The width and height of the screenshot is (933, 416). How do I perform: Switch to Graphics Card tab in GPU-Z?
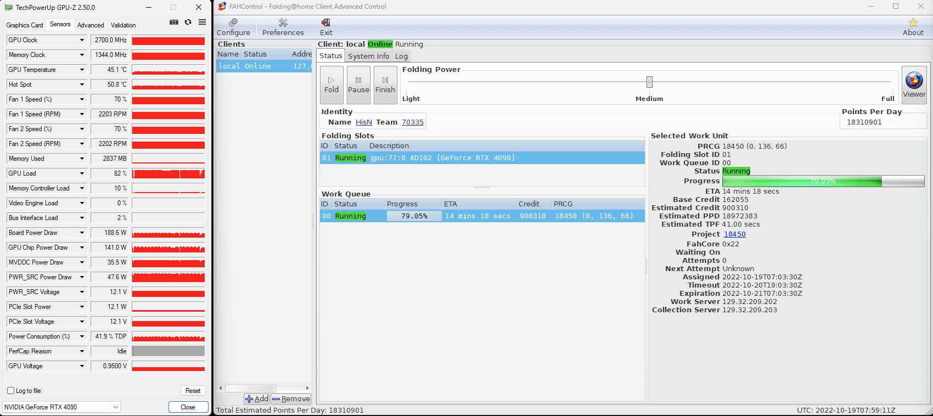pos(25,25)
